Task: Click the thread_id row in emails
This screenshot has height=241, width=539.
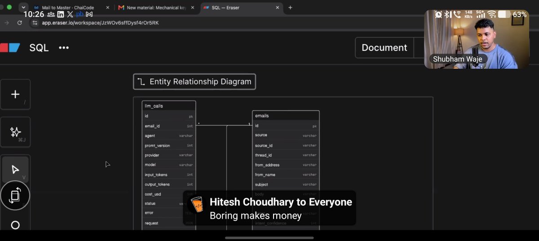Action: click(286, 155)
